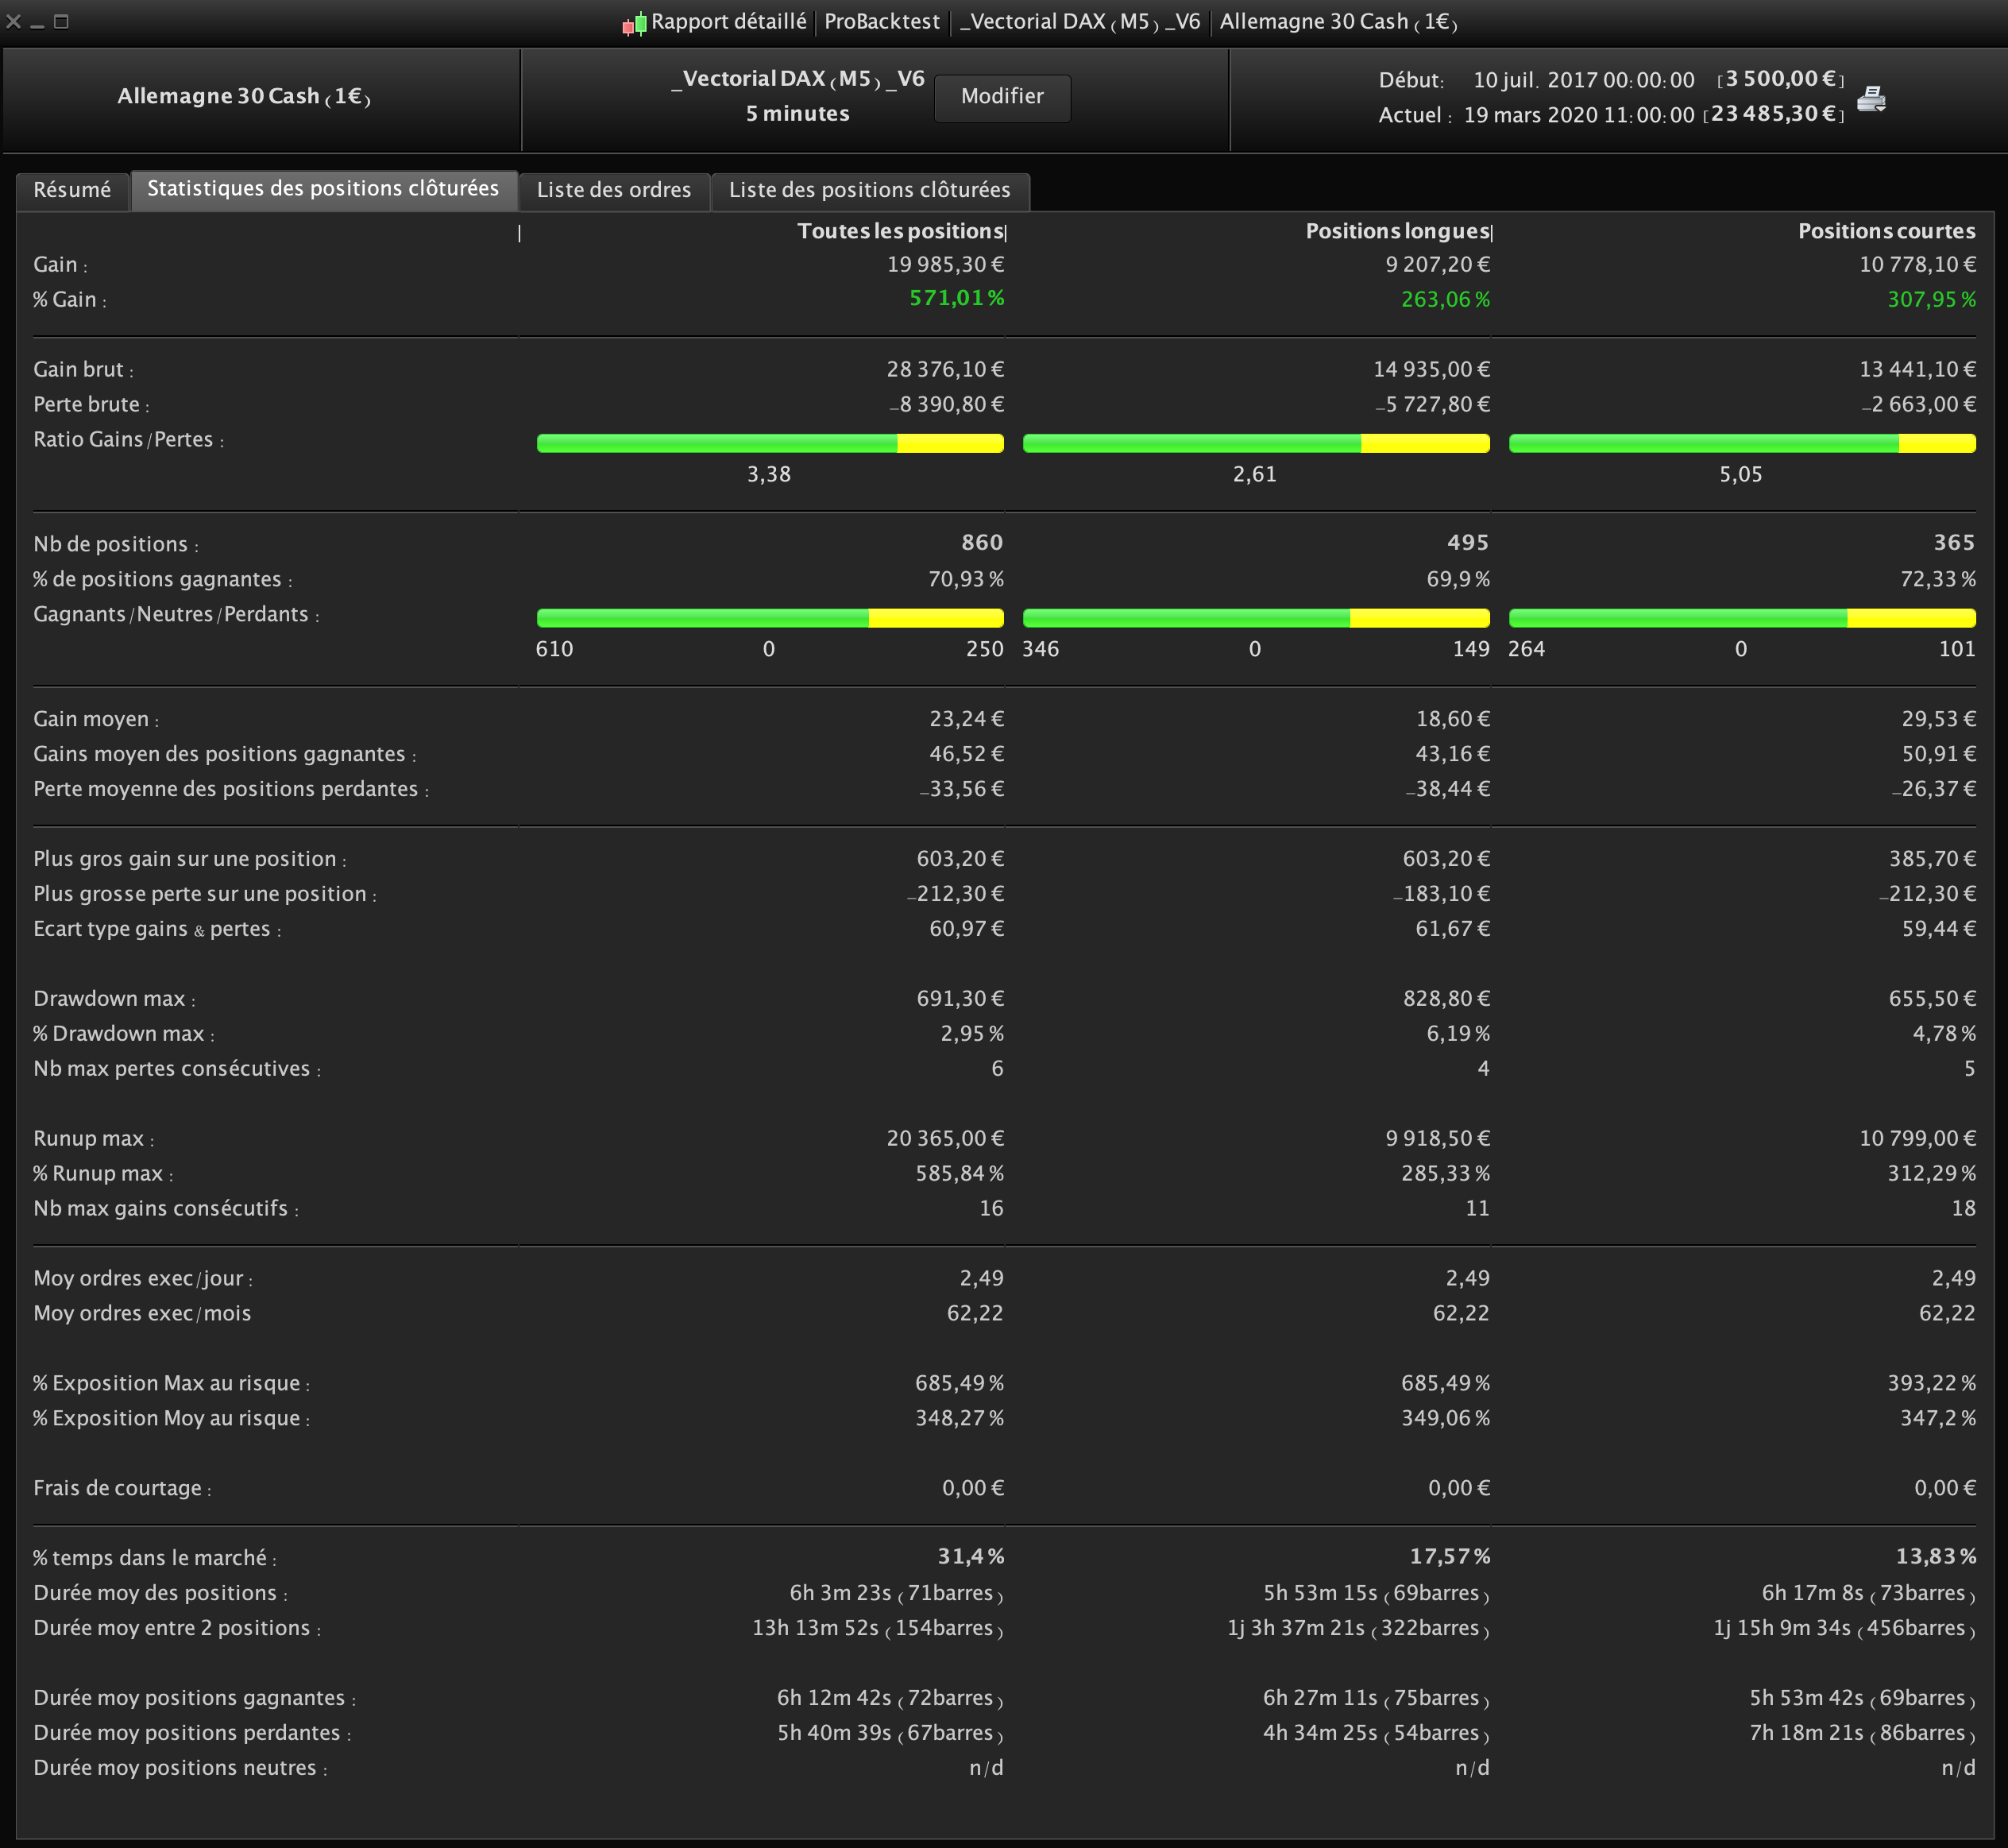Click the Positions longues column header

[x=1396, y=231]
